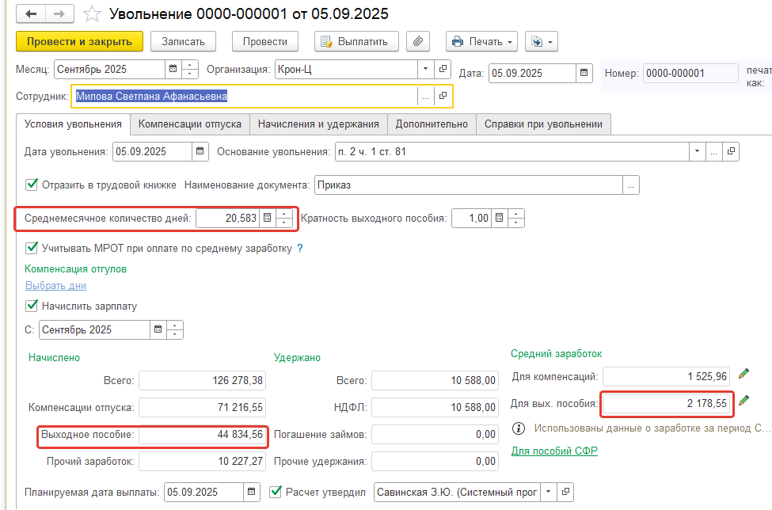
Task: Toggle Начислить зарплату checkbox
Action: [x=32, y=306]
